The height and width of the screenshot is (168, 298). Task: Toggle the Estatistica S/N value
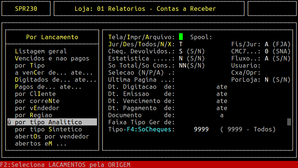[x=181, y=58]
